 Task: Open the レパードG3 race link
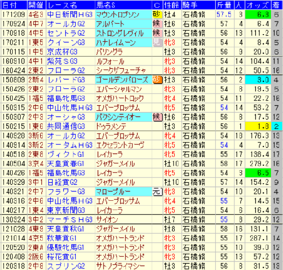66,80
